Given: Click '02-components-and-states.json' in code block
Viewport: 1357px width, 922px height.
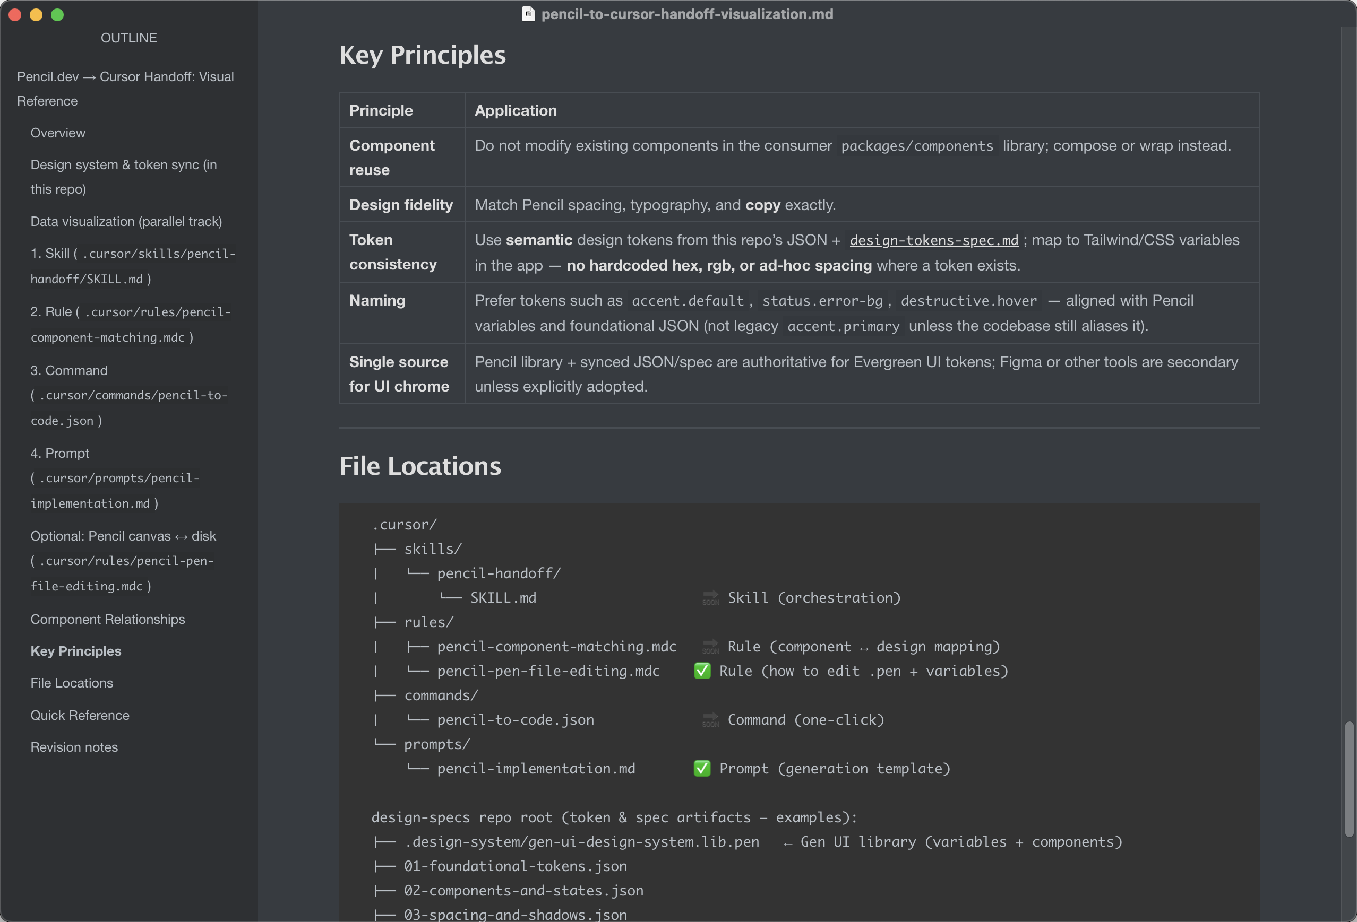Looking at the screenshot, I should (x=524, y=891).
